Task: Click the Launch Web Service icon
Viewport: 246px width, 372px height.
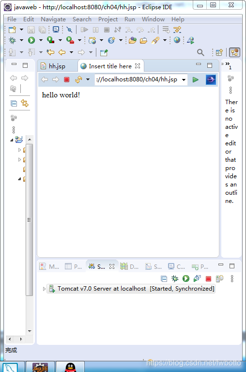Action: (190, 40)
